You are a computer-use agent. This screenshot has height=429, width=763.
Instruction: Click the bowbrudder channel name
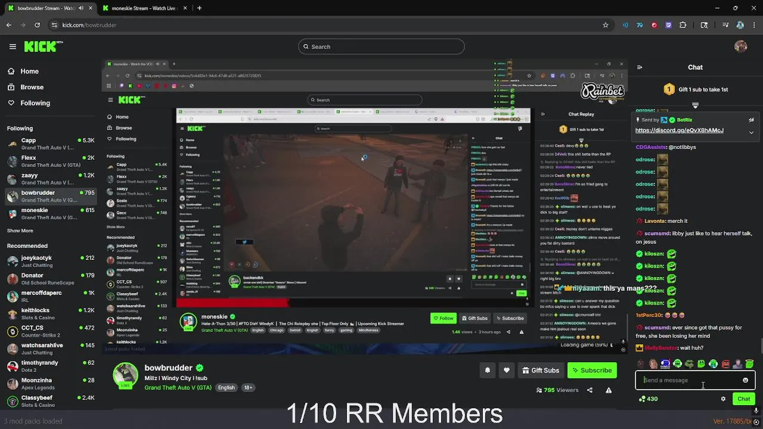[x=168, y=368]
